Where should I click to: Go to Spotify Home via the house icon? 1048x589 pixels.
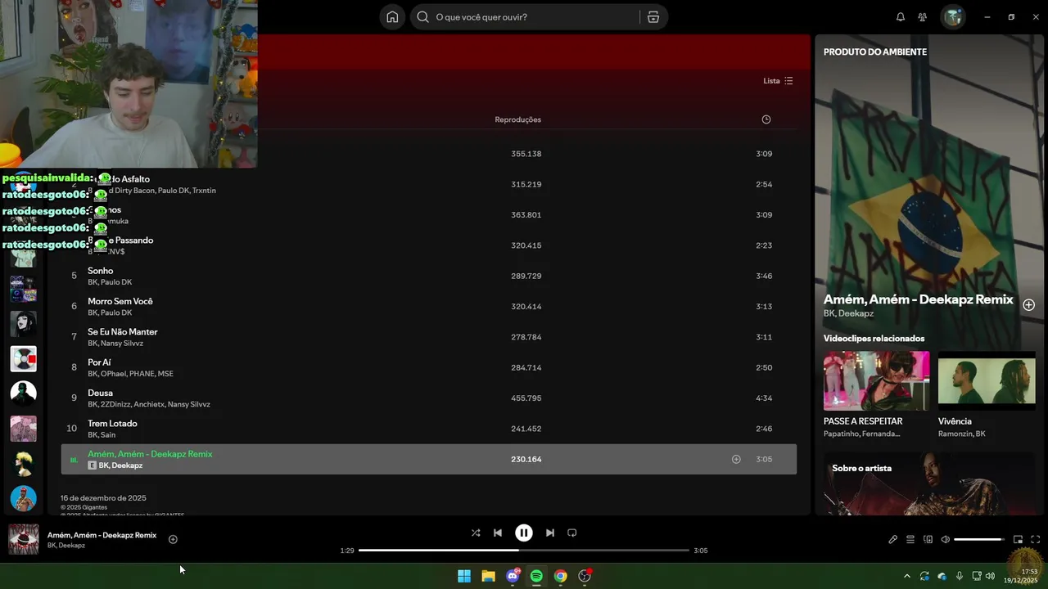coord(392,17)
